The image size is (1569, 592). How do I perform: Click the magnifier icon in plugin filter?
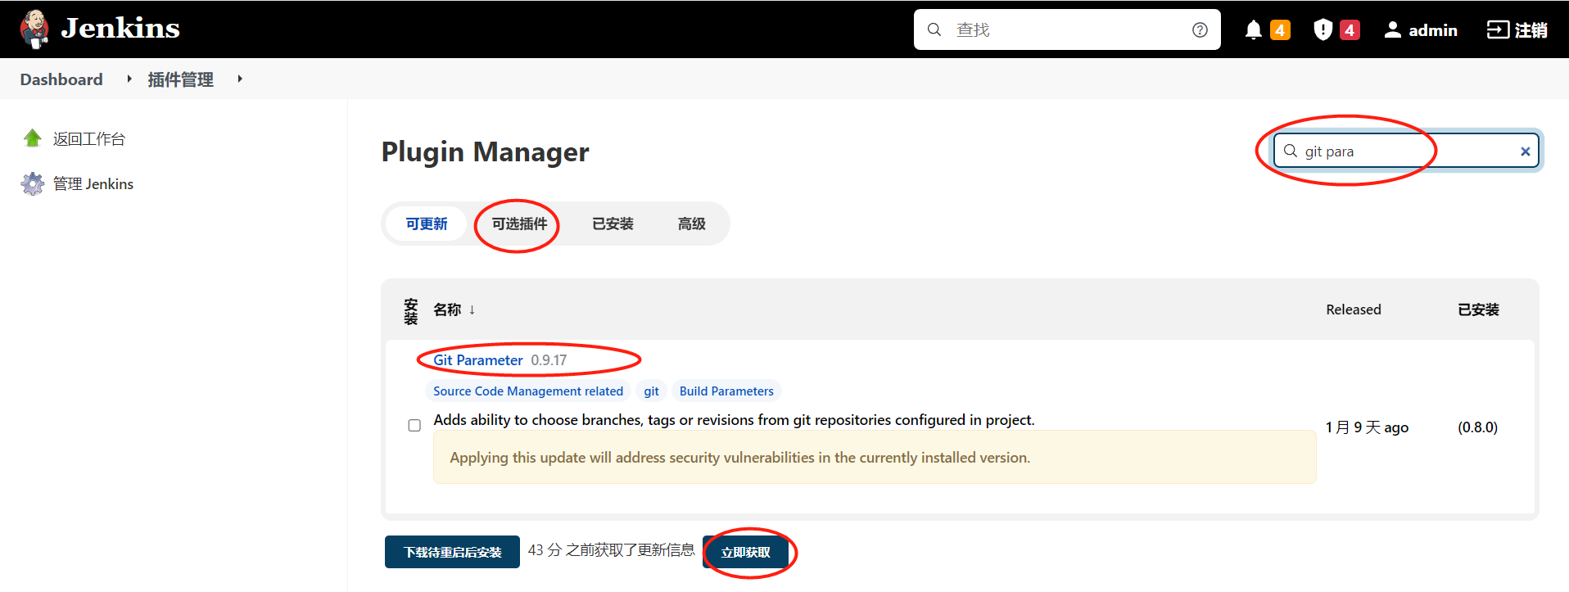tap(1291, 151)
